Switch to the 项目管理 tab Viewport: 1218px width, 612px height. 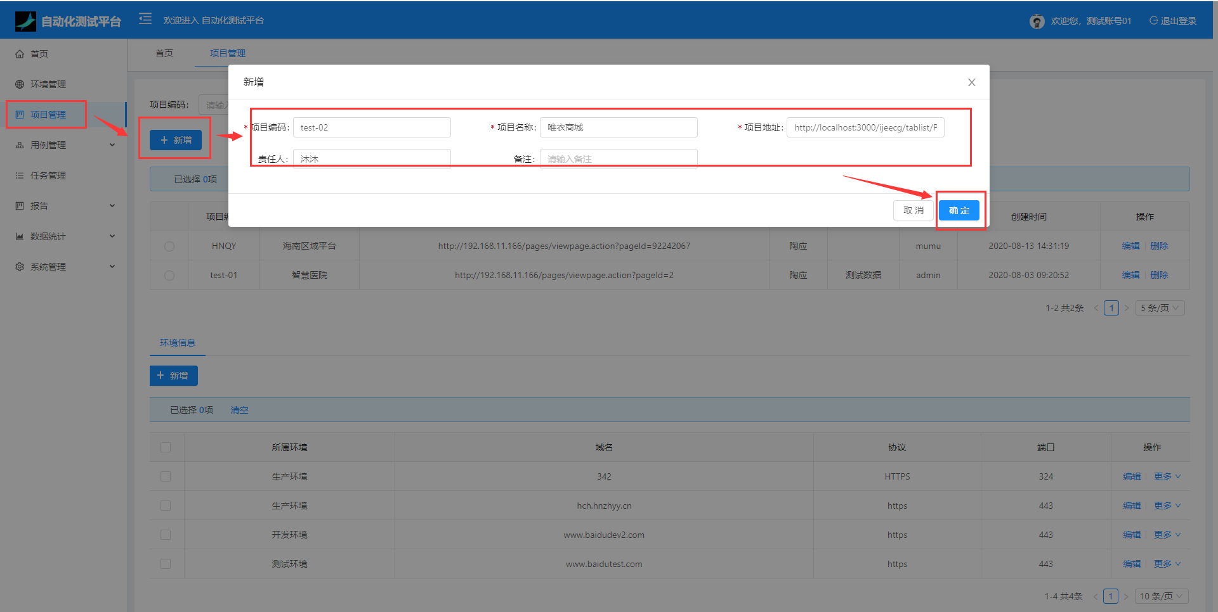pos(228,53)
